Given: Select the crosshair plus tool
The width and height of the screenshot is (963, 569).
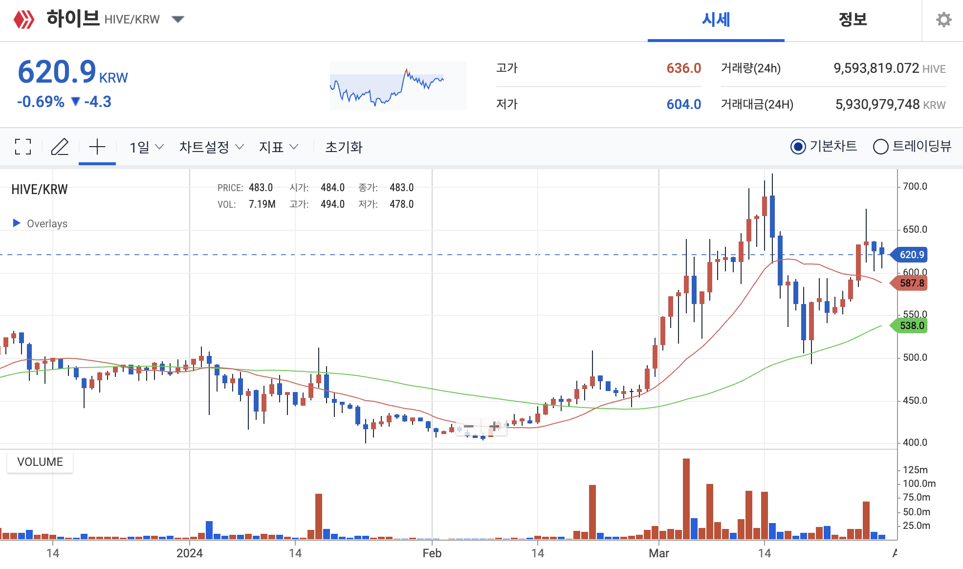Looking at the screenshot, I should pyautogui.click(x=97, y=147).
